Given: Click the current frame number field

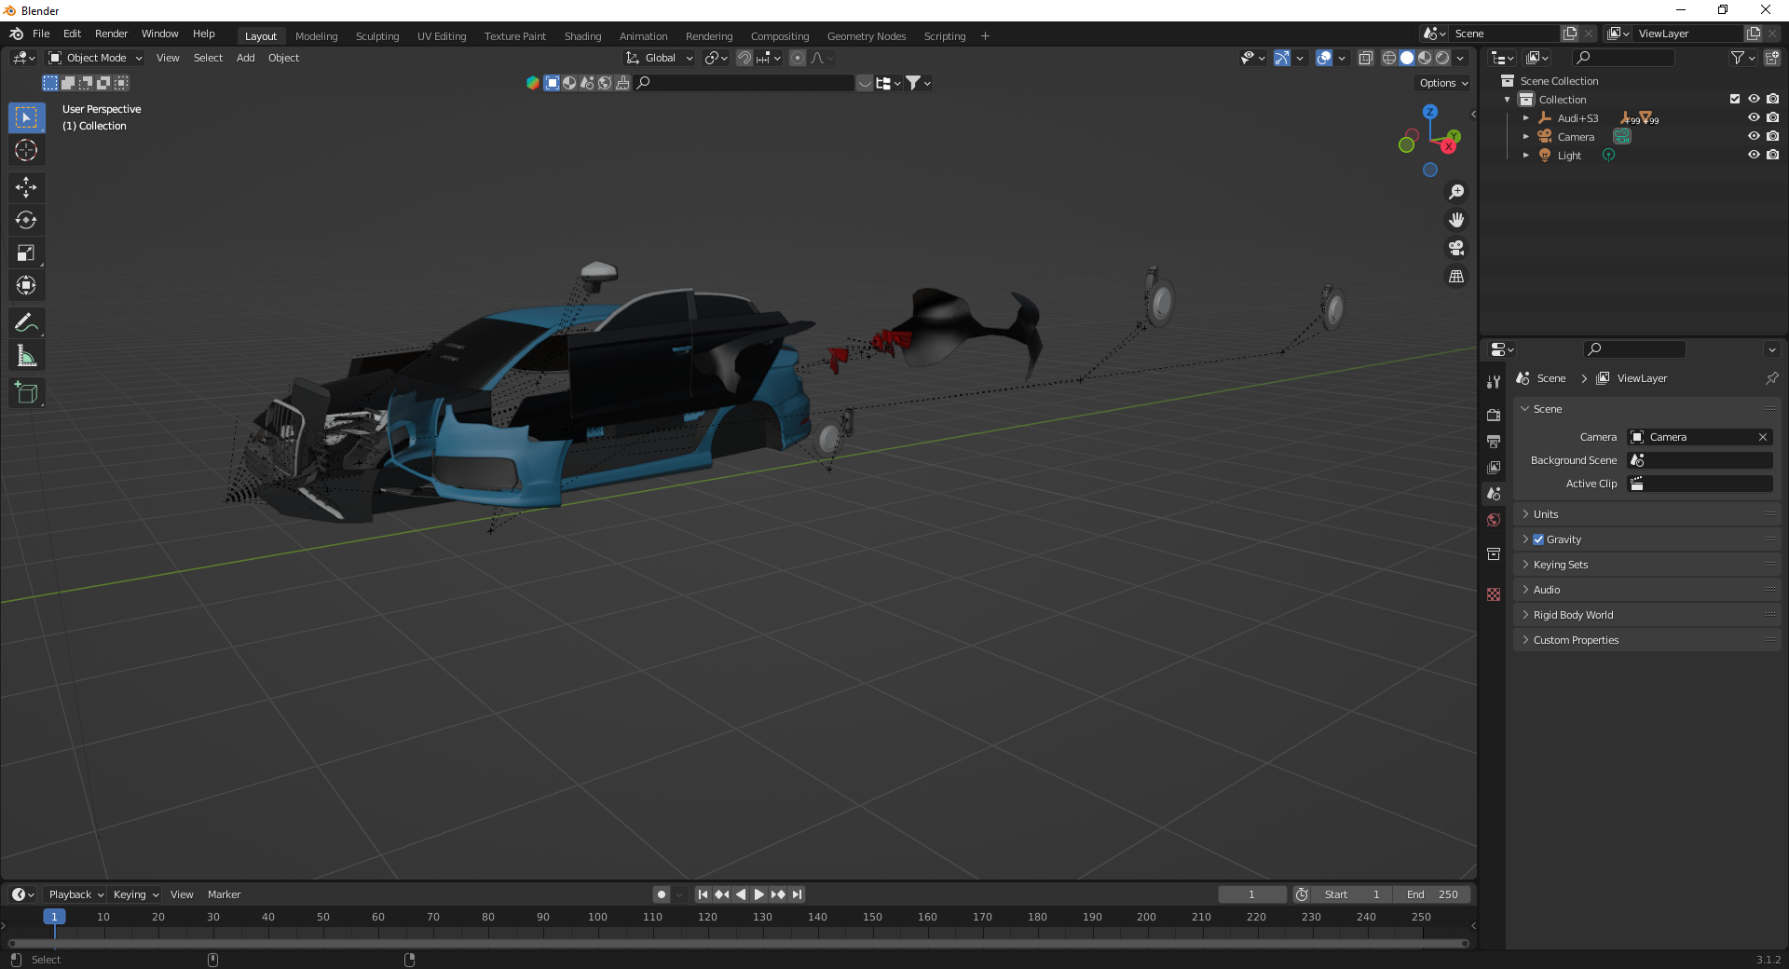Looking at the screenshot, I should (1252, 894).
